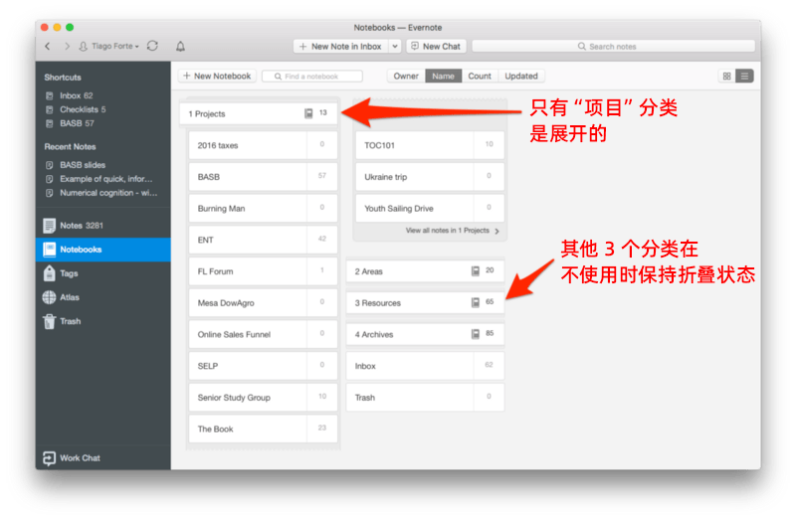Sort notebooks by Updated

521,77
